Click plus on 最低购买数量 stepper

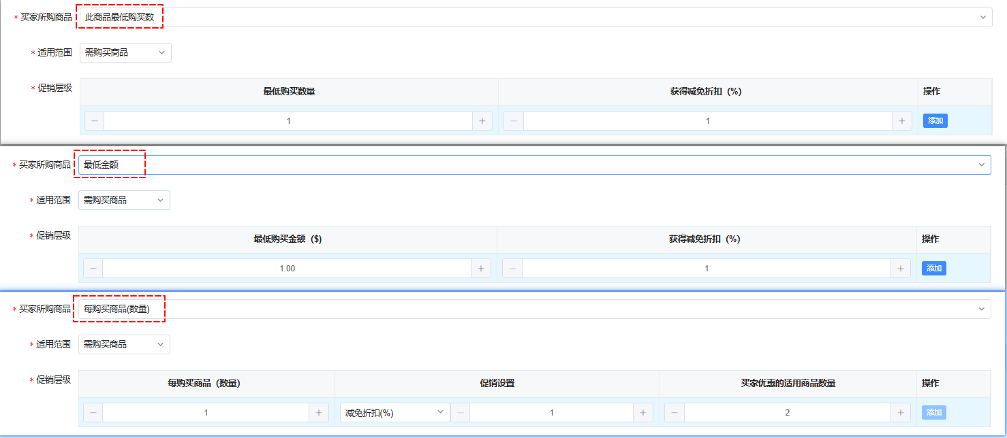[482, 121]
